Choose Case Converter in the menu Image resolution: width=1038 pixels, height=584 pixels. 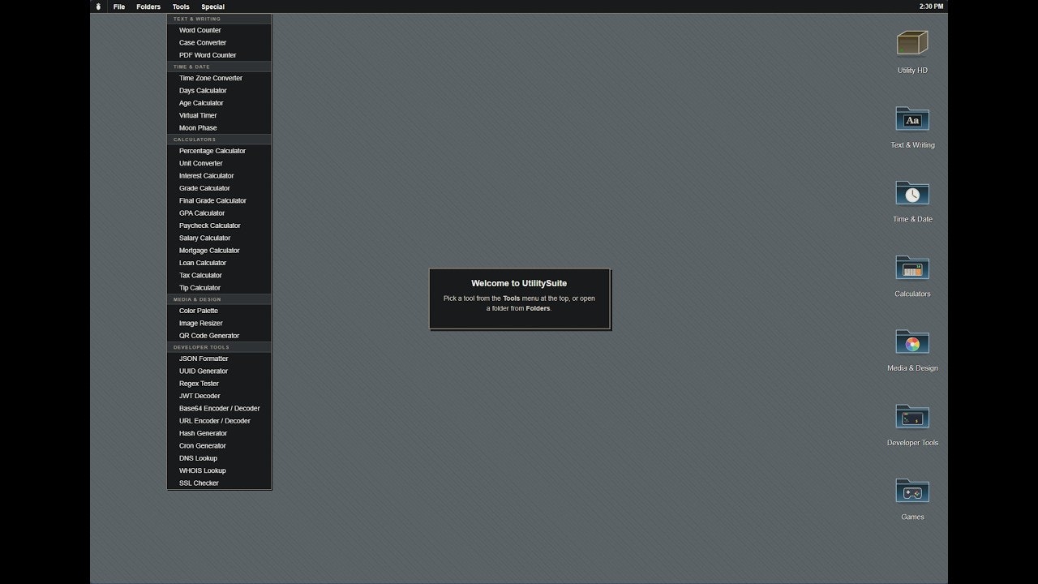point(219,43)
